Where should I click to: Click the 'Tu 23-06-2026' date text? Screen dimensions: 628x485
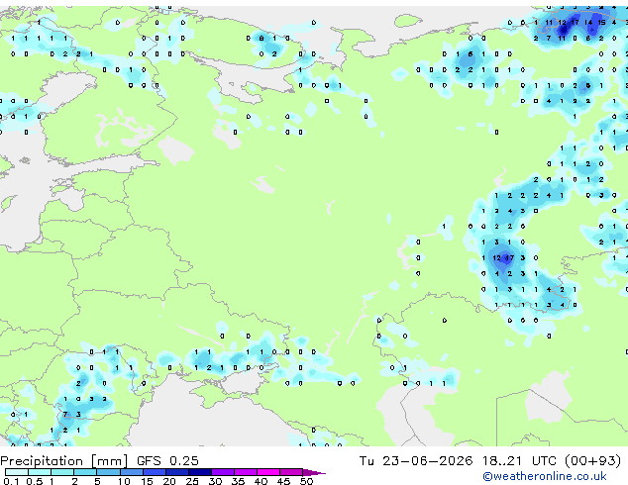click(x=416, y=461)
